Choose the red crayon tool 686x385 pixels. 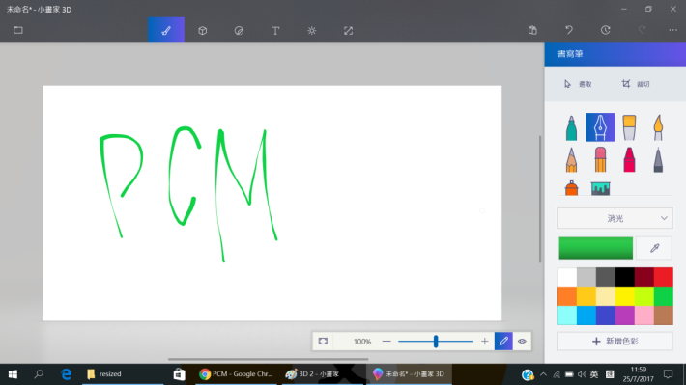click(629, 159)
